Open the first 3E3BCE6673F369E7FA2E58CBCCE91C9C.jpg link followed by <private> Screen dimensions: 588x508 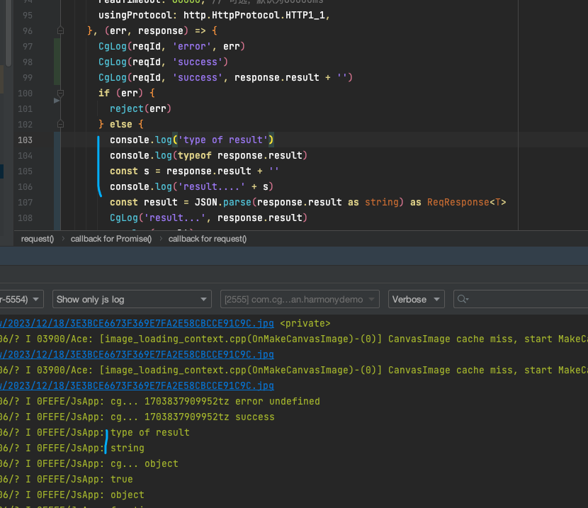click(137, 323)
